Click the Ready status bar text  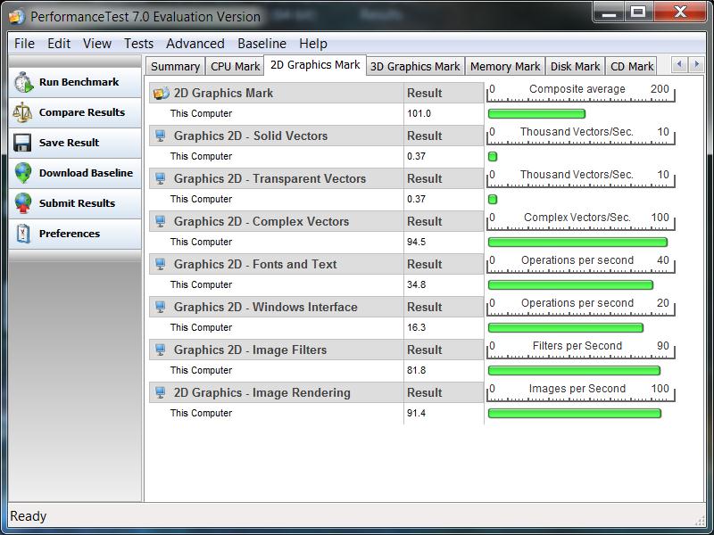coord(29,516)
